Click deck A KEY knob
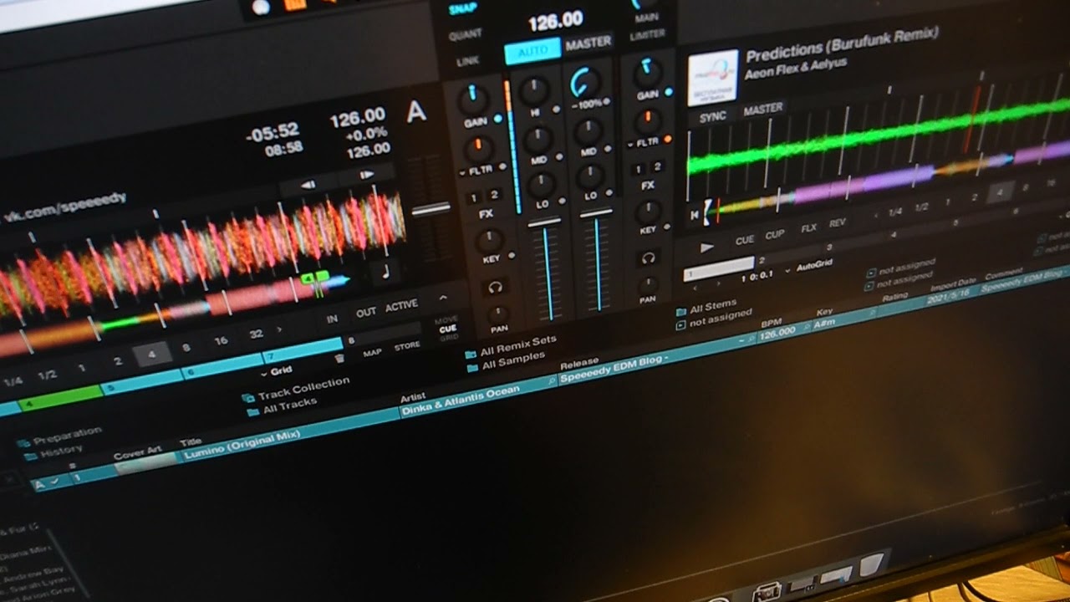1070x602 pixels. coord(489,241)
